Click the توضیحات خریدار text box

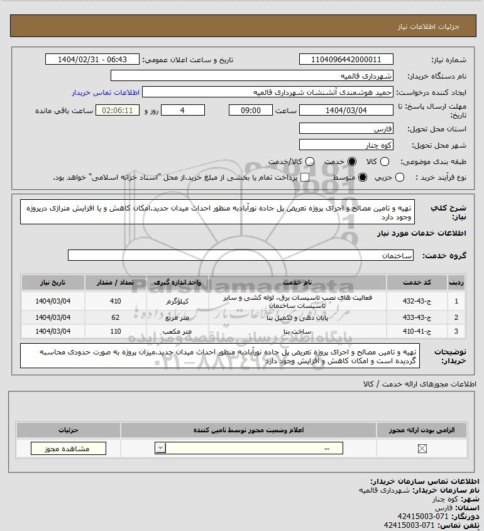click(220, 356)
